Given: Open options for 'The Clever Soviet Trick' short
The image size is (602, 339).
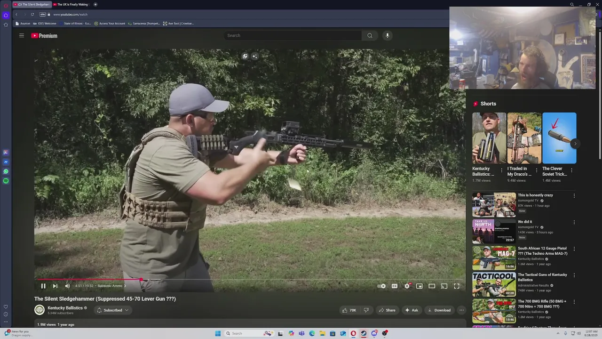Looking at the screenshot, I should [x=571, y=170].
